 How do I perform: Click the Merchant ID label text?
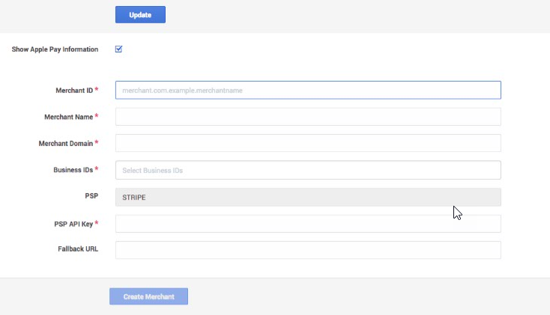[74, 91]
